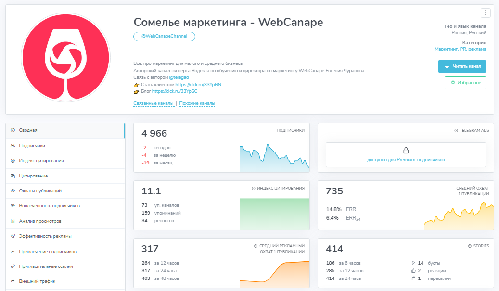Click the @WebCanapeChannel handle badge
Screen dimensions: 499x291
[164, 37]
